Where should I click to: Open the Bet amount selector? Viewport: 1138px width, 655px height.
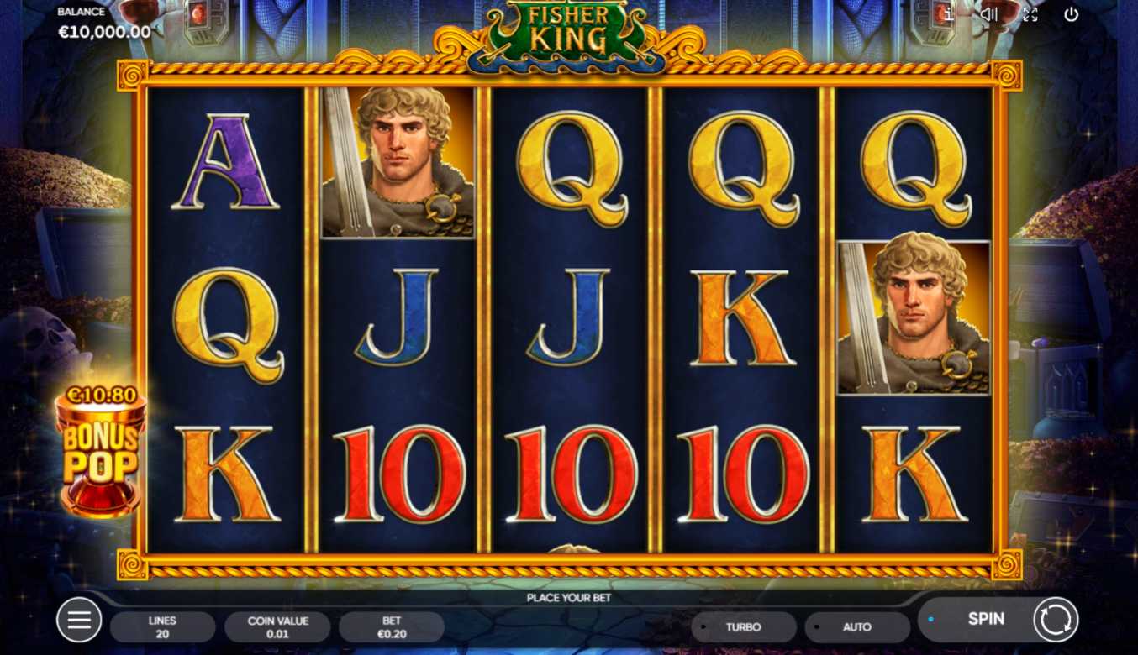point(392,627)
